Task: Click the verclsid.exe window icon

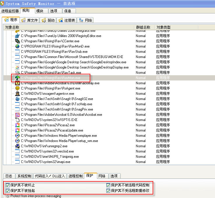Action: pos(17,151)
